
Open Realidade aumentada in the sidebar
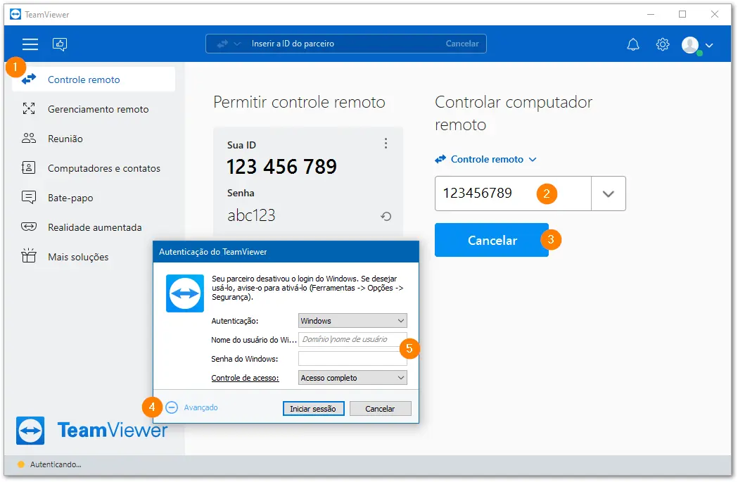[x=94, y=227]
